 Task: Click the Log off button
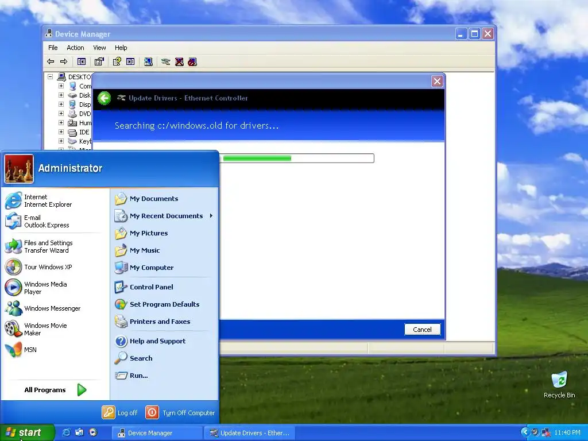pos(120,412)
